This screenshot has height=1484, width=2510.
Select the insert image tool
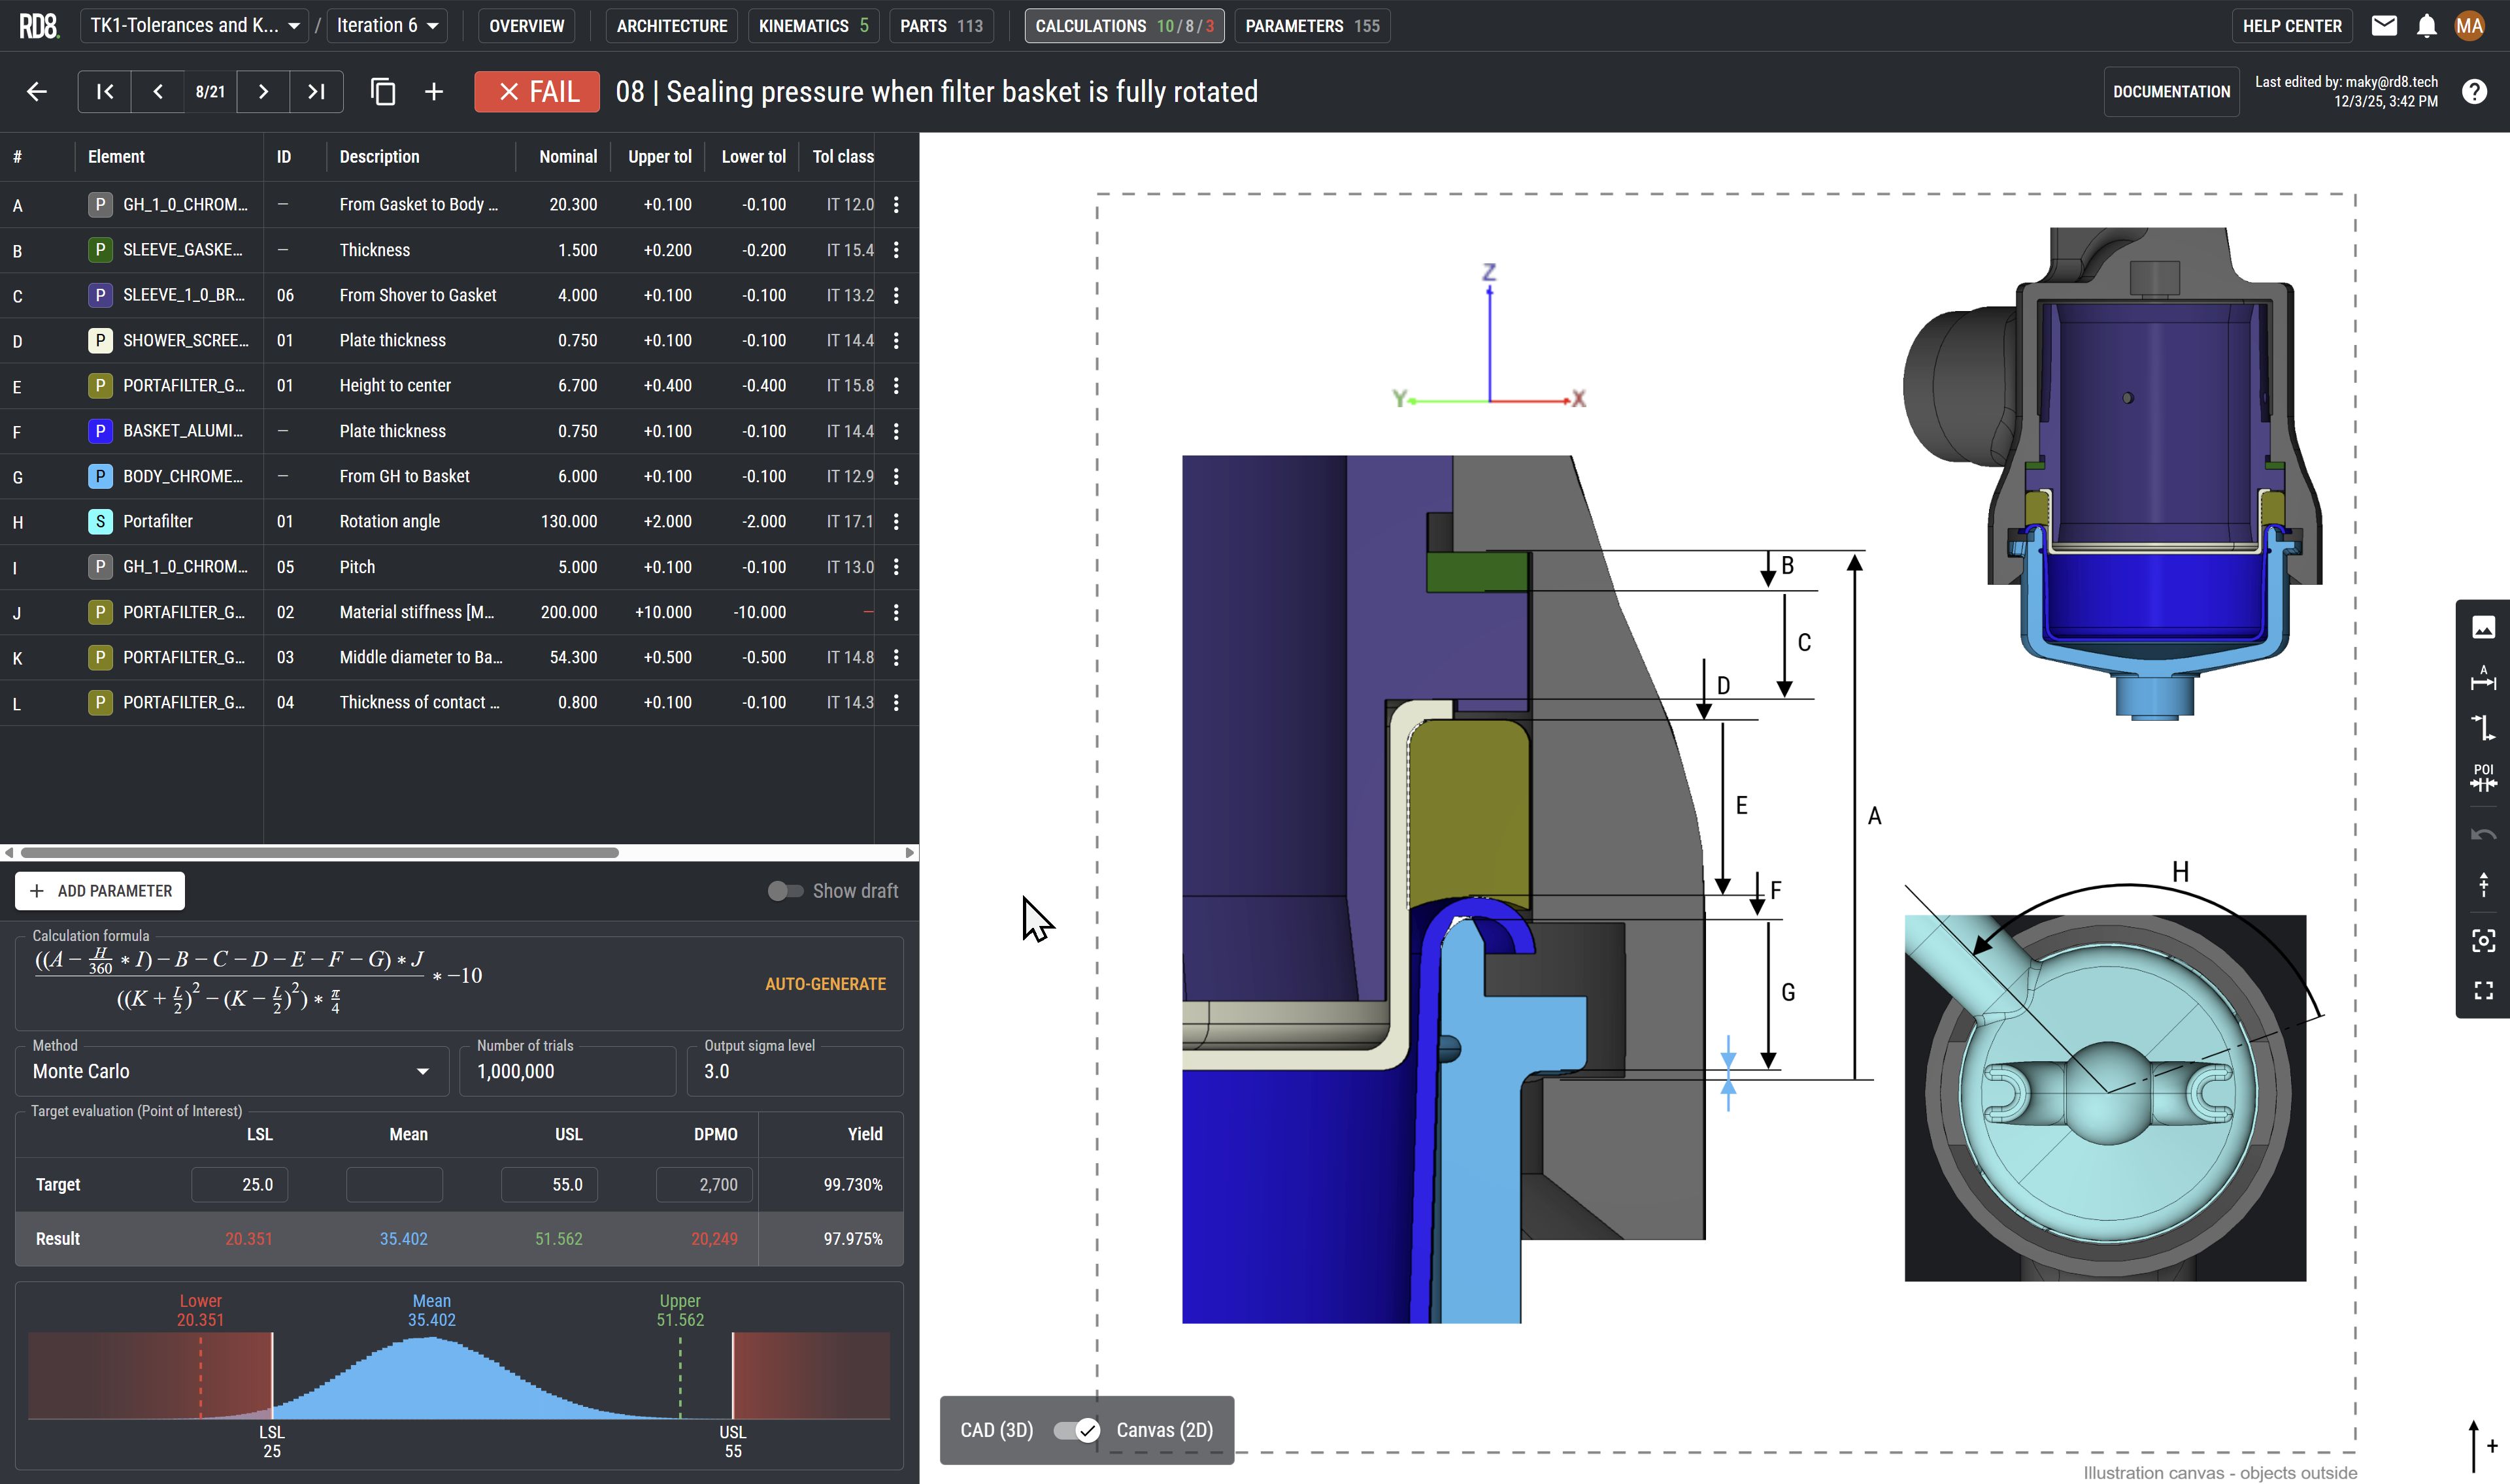(2483, 628)
